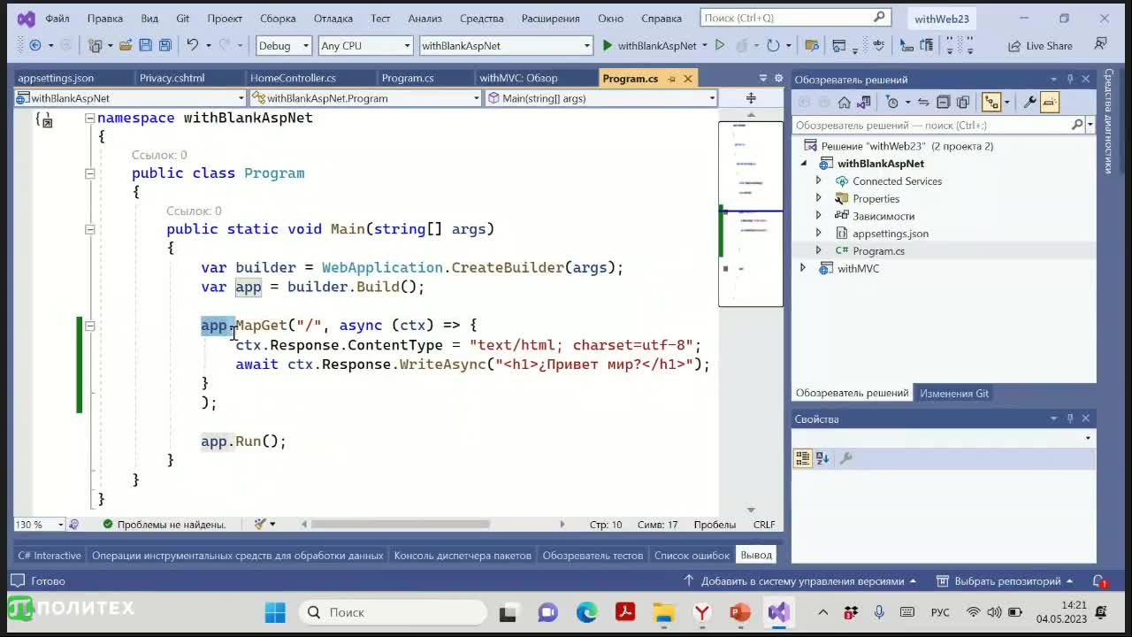Collapse the public class Program block
Screen dimensions: 1132x637
pos(89,173)
